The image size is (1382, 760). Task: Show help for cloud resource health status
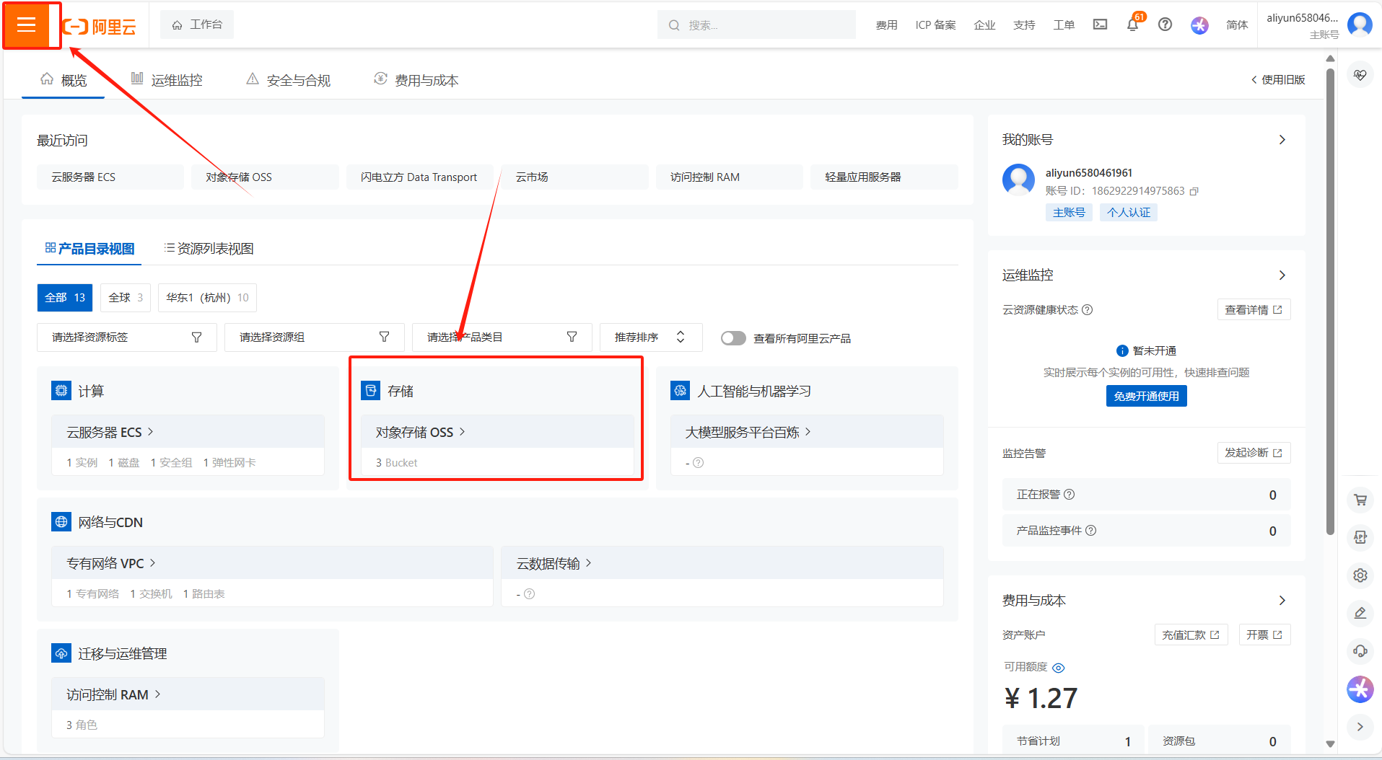[1088, 309]
